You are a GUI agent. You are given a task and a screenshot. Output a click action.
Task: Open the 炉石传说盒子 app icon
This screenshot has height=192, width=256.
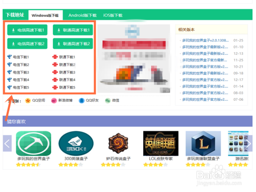point(118,143)
